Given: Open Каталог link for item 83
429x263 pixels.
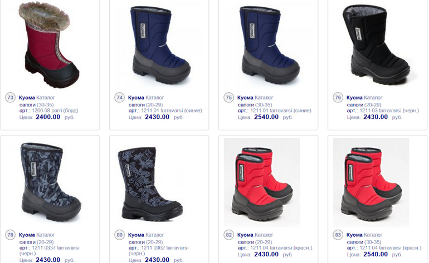Looking at the screenshot, I should 373,235.
